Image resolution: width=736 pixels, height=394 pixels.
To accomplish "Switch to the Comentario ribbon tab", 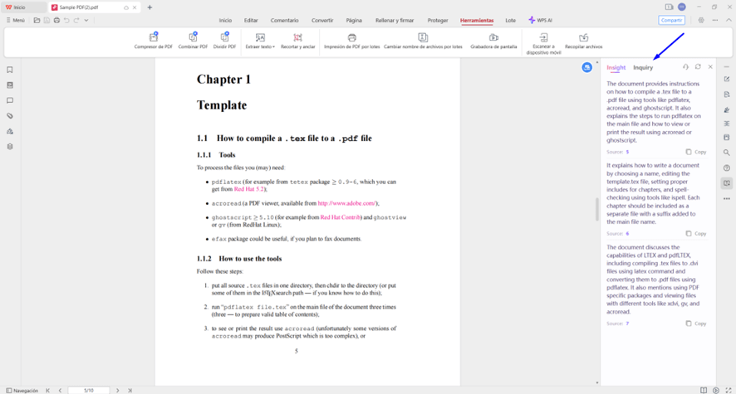I will point(284,20).
